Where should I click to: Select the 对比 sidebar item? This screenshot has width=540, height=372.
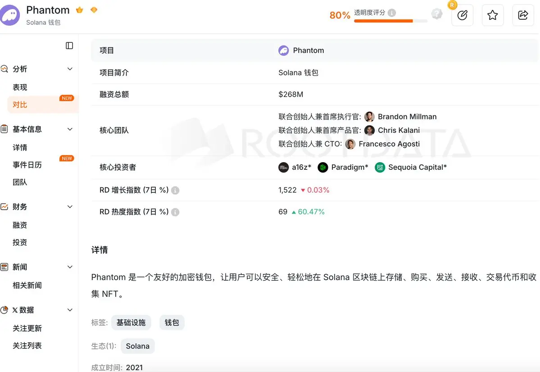(x=43, y=105)
